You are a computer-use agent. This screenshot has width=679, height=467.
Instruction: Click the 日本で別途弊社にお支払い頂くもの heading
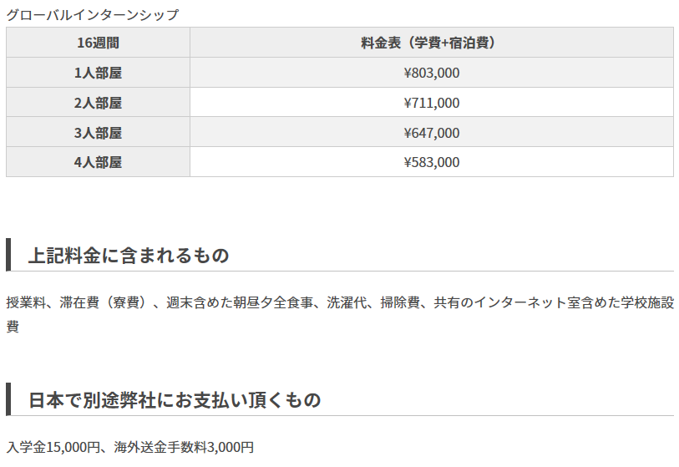click(175, 399)
